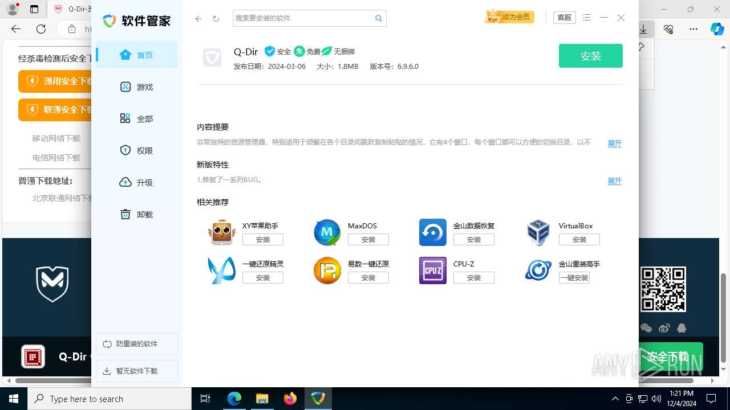Focus the software search input field
This screenshot has height=410, width=730.
click(x=303, y=18)
